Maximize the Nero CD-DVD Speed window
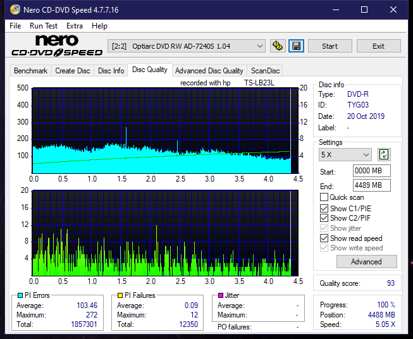Viewport: 413px width, 339px height. (364, 9)
